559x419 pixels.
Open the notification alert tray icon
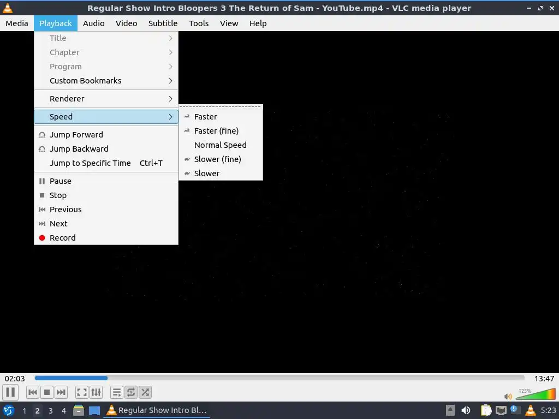click(515, 410)
